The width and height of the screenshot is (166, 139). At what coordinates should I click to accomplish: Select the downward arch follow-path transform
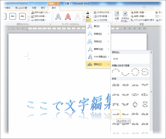coord(125,74)
